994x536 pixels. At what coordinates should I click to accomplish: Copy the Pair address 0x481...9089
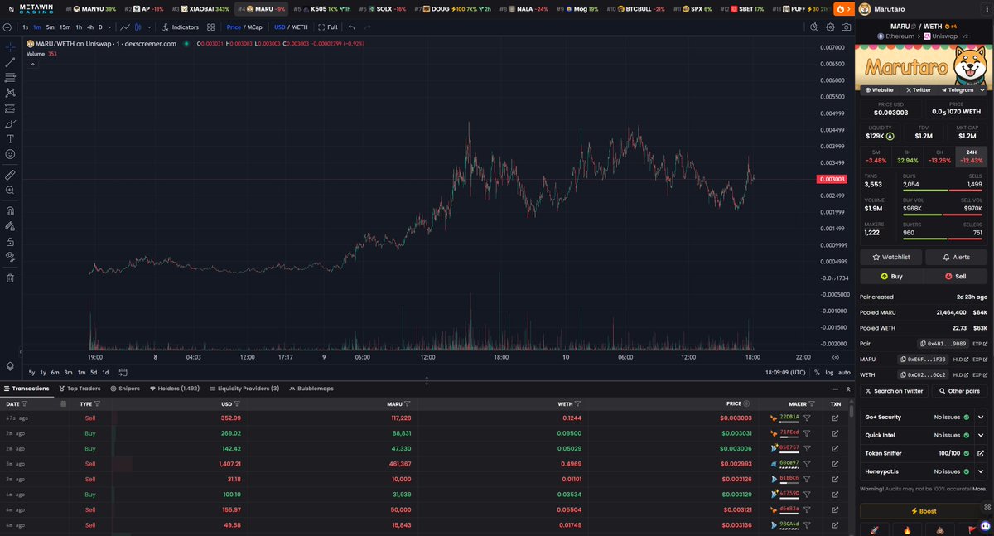[x=943, y=343]
